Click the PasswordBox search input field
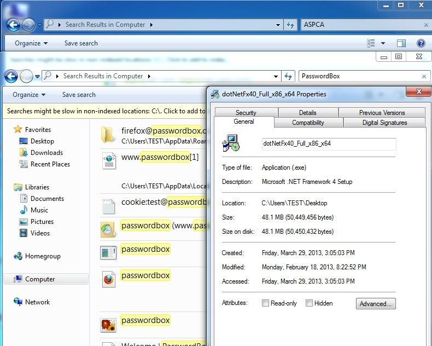Viewport: 432px width, 346px height. tap(360, 76)
